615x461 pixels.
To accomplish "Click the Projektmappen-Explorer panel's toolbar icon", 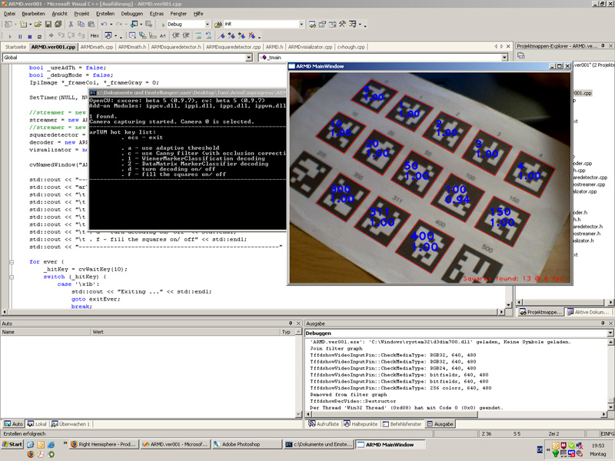I will pyautogui.click(x=521, y=55).
